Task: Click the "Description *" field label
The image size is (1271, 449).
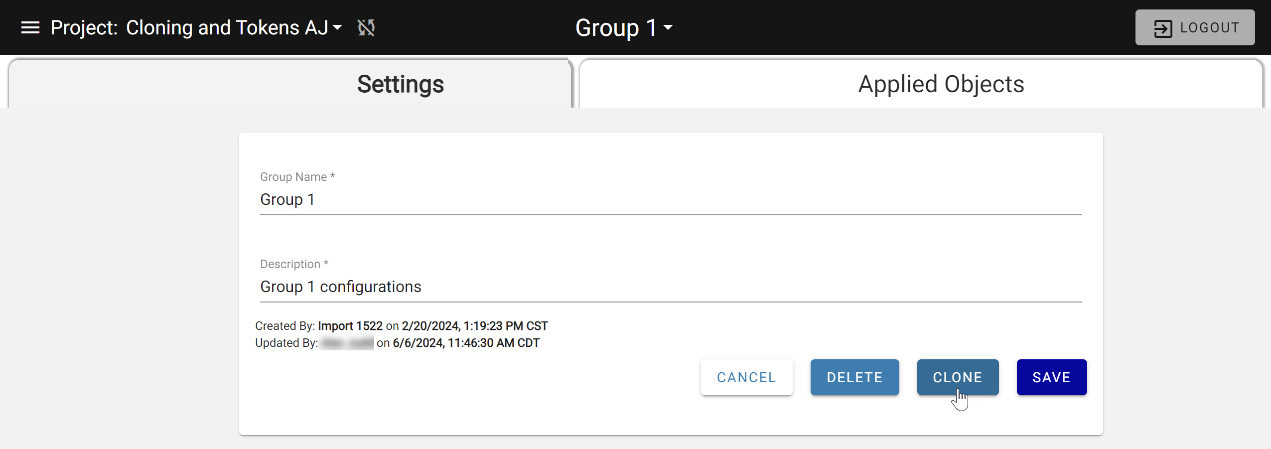Action: pos(294,264)
